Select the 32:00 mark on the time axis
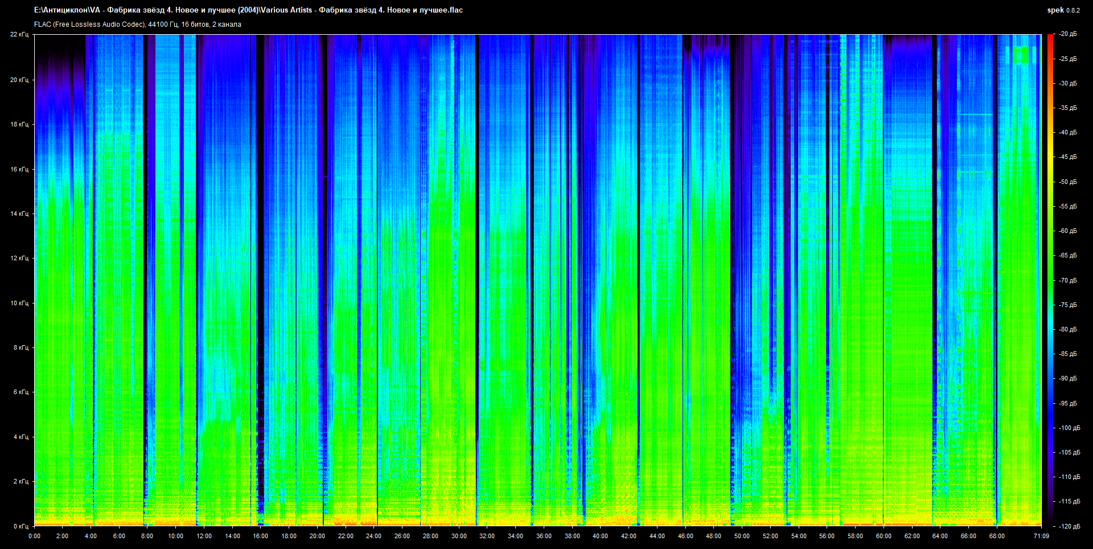Screen dimensions: 1093x549 pyautogui.click(x=487, y=536)
